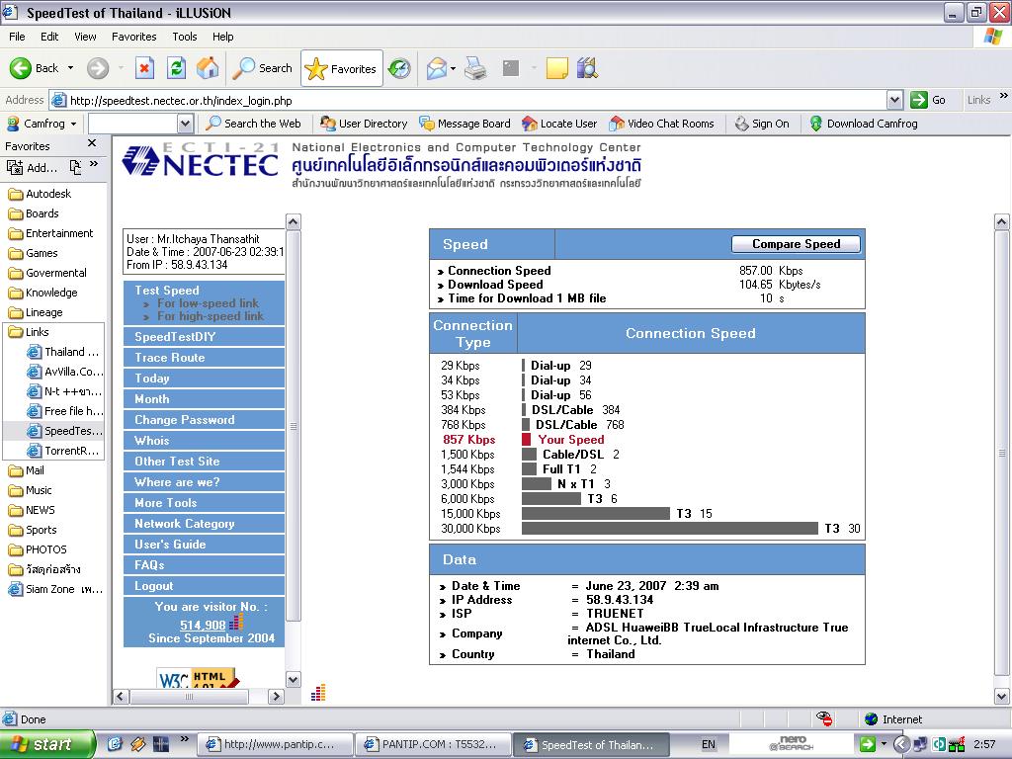Click Download Camfrog
This screenshot has height=759, width=1012.
[864, 124]
